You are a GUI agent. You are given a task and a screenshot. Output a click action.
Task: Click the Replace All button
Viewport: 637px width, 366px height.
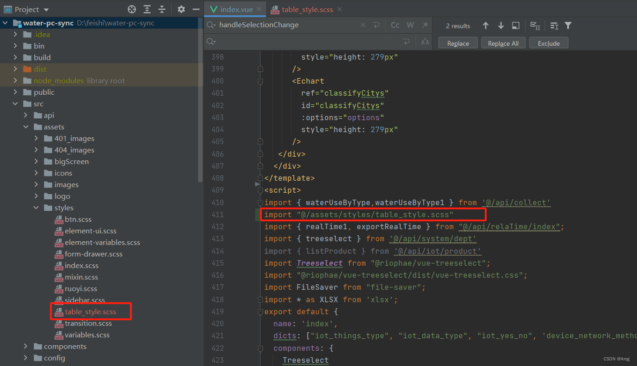503,43
